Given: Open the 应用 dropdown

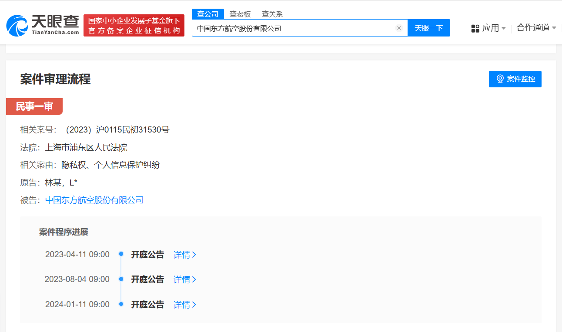Looking at the screenshot, I should click(491, 28).
